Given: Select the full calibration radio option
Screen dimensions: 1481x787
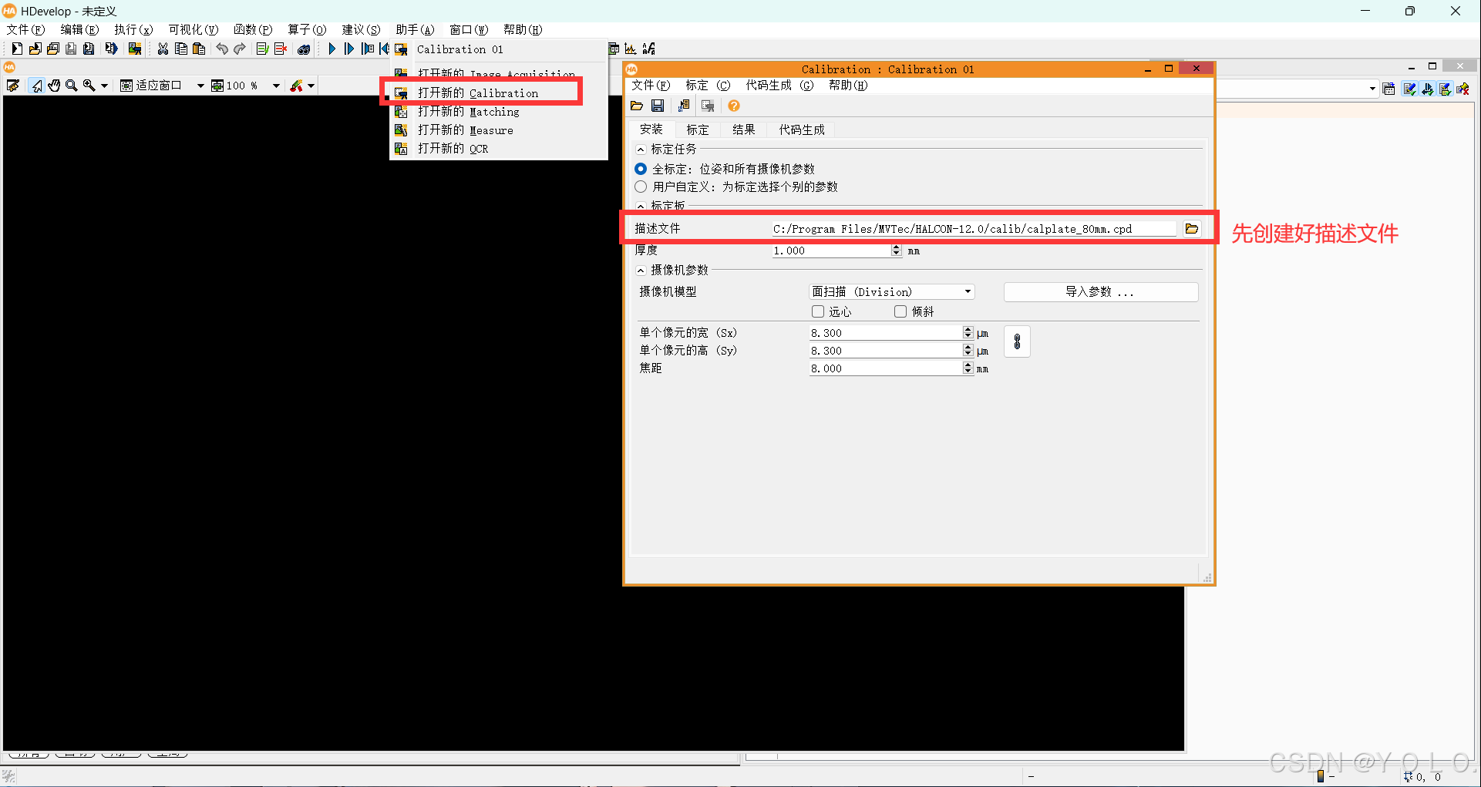Looking at the screenshot, I should point(641,169).
